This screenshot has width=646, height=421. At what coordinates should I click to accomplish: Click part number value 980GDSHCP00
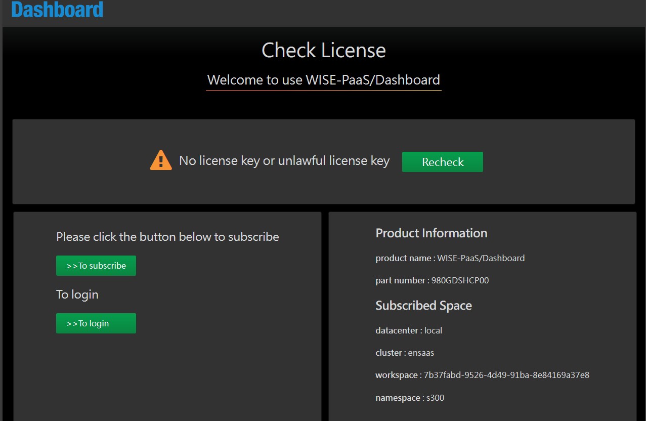point(460,280)
